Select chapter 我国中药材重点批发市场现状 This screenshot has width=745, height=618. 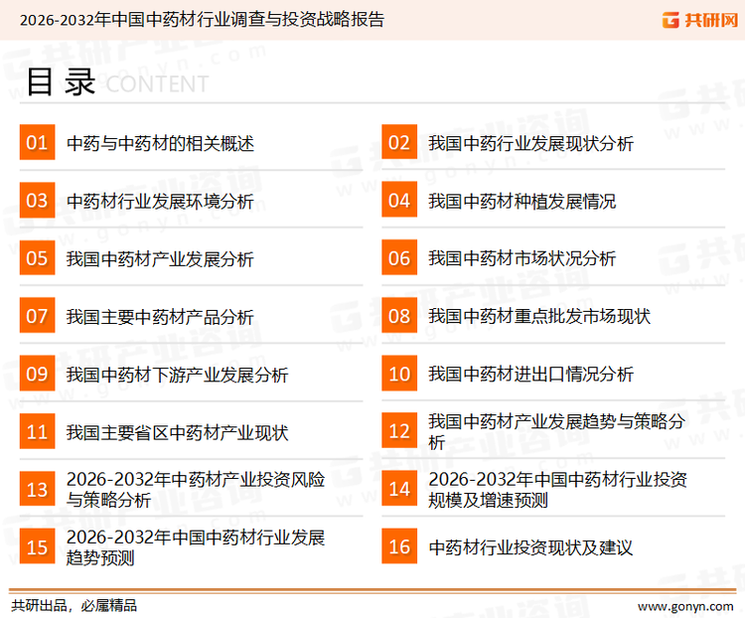coord(539,316)
